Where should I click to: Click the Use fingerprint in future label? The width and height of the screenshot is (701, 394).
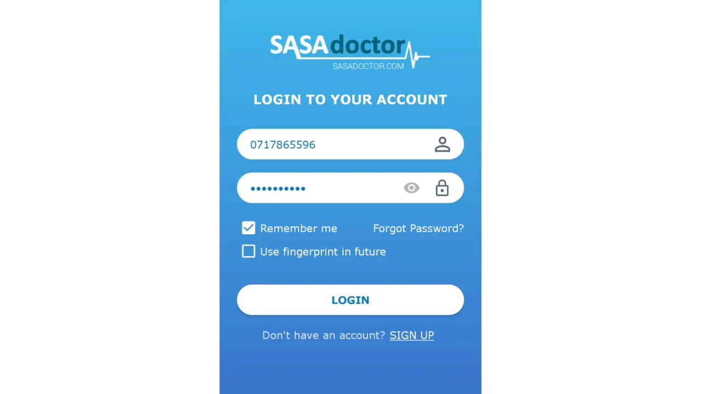[323, 252]
